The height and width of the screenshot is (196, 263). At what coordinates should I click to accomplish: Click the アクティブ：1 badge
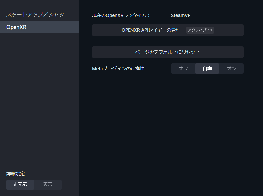pyautogui.click(x=200, y=30)
